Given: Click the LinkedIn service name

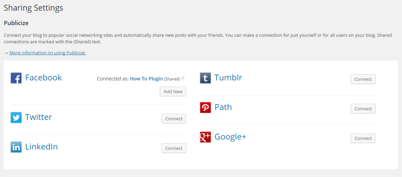Looking at the screenshot, I should click(x=41, y=146).
